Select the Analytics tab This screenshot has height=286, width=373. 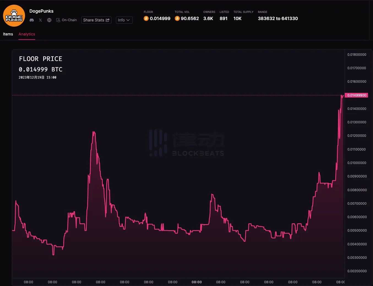click(x=27, y=34)
